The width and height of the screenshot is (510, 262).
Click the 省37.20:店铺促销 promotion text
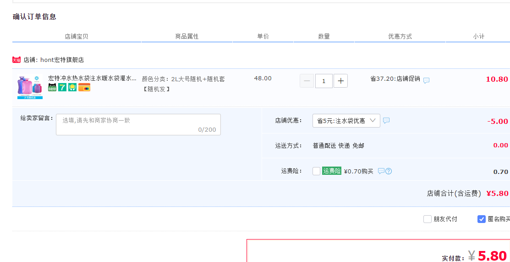pyautogui.click(x=395, y=79)
